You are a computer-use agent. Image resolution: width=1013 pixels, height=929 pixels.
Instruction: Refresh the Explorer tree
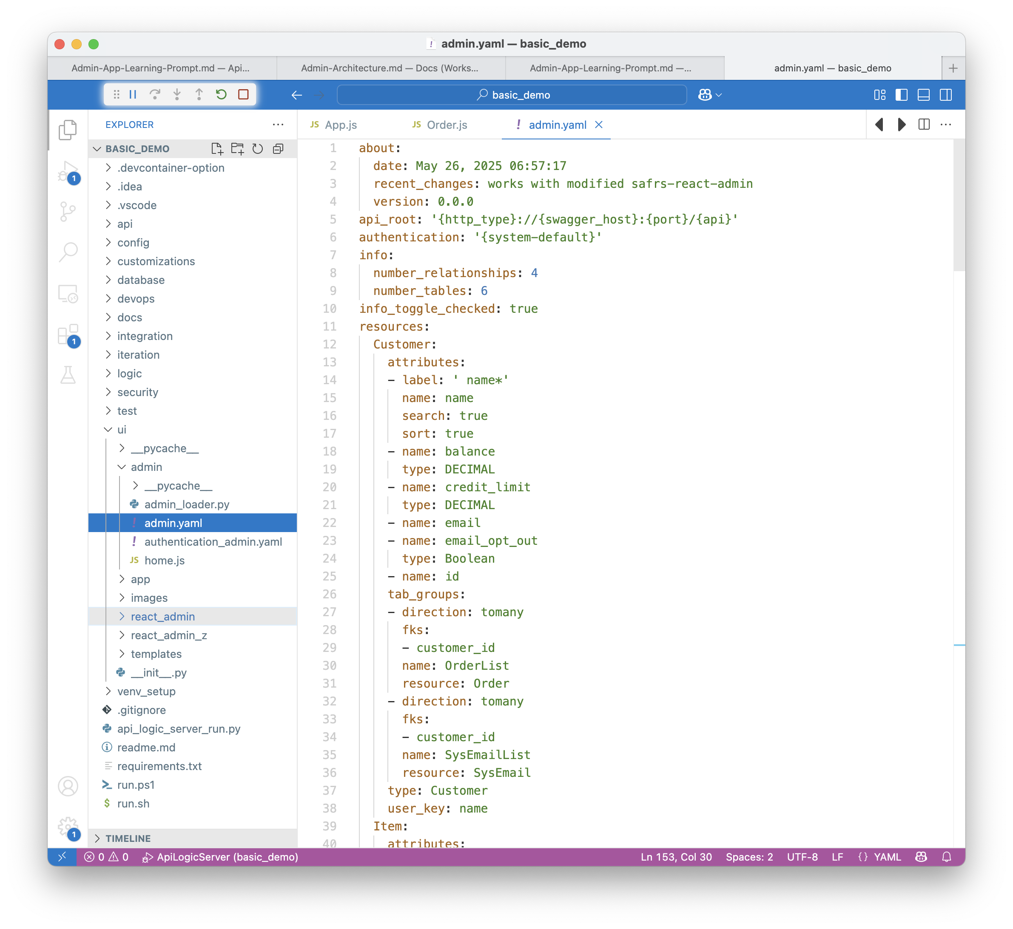pos(258,149)
